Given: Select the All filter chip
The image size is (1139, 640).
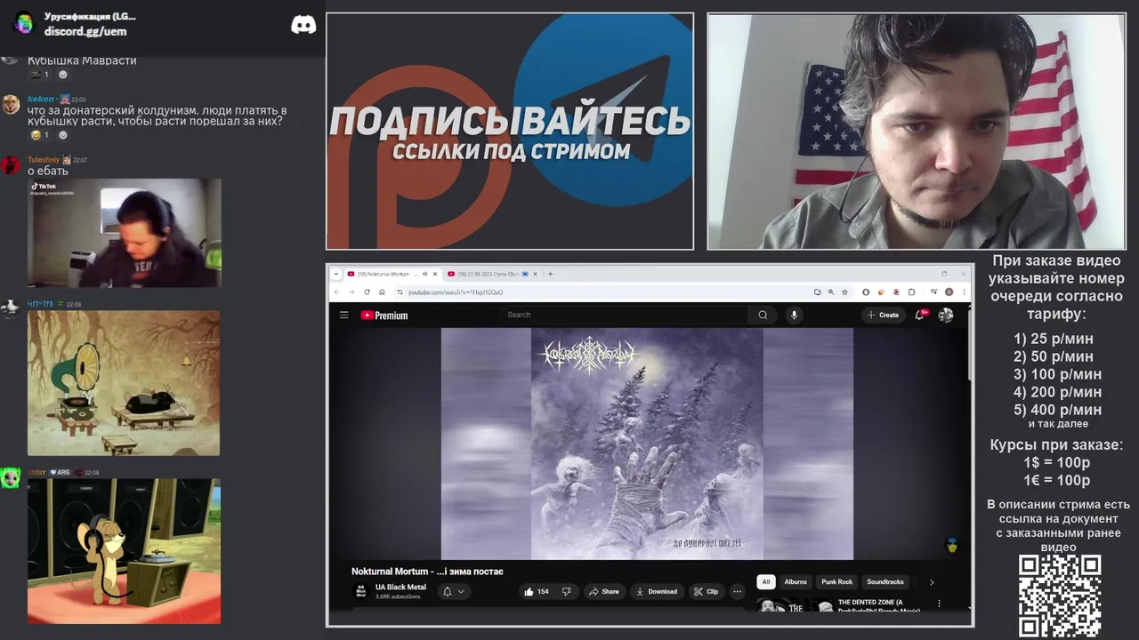Looking at the screenshot, I should (765, 582).
